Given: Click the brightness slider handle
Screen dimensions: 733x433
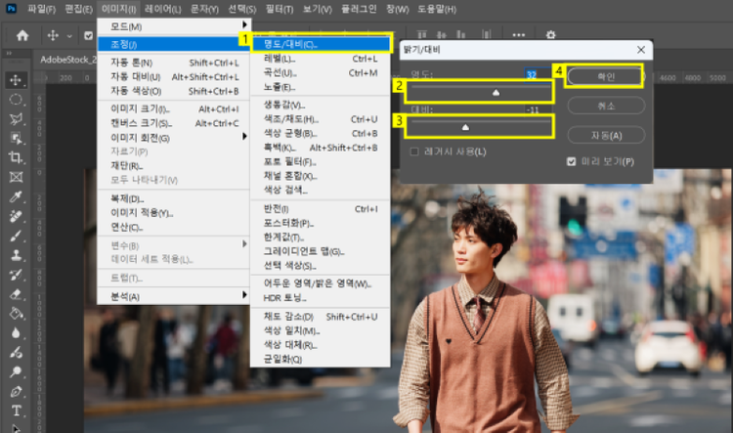Looking at the screenshot, I should click(x=496, y=93).
